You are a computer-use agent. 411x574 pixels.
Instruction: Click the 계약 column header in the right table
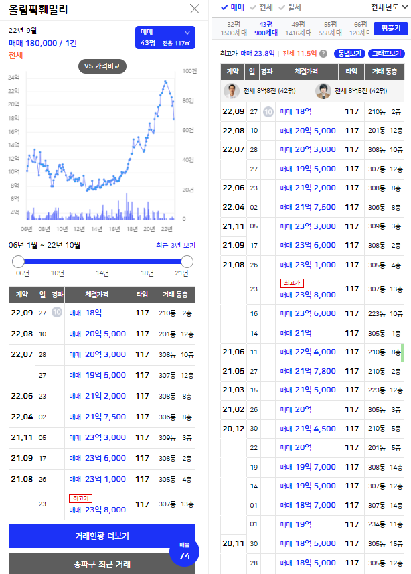pos(232,72)
